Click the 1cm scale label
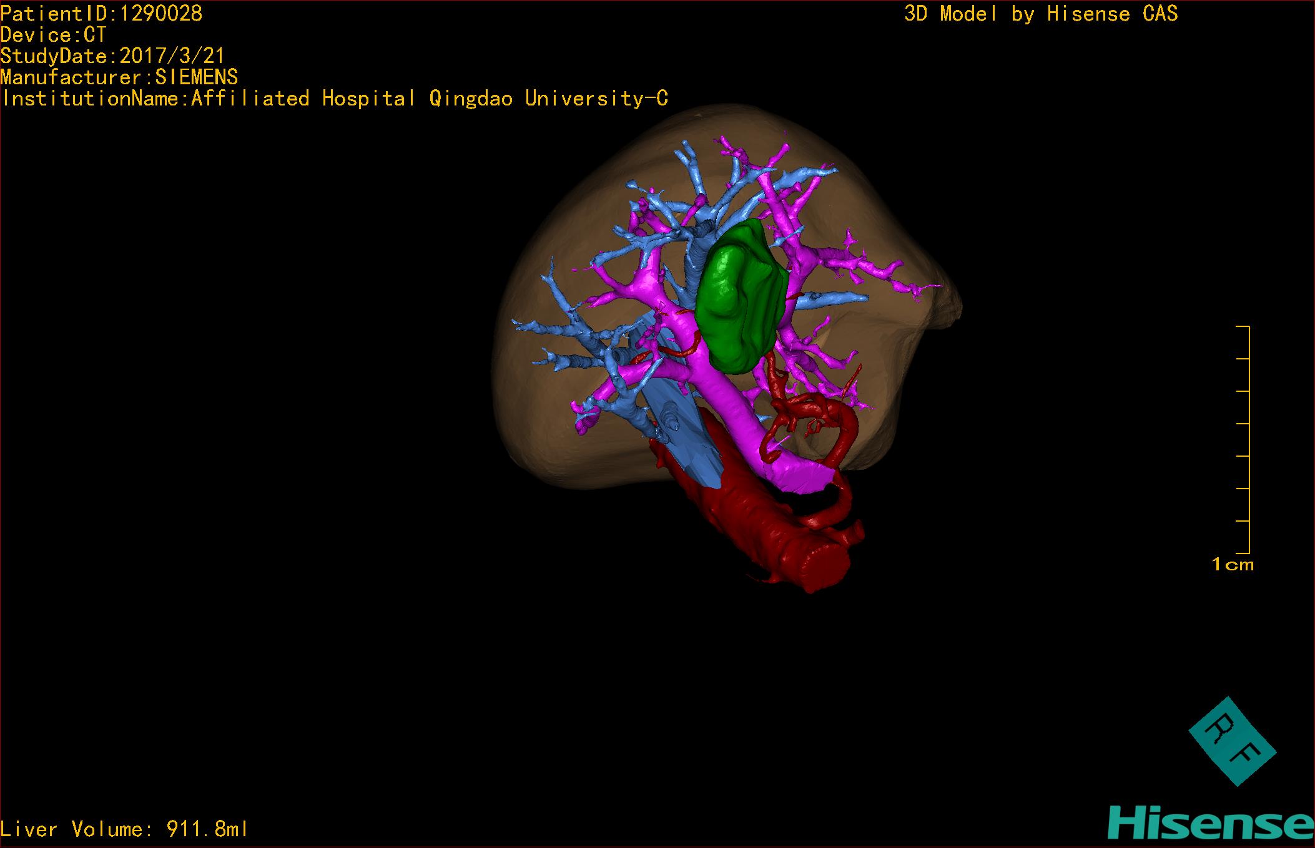Image resolution: width=1315 pixels, height=848 pixels. click(x=1233, y=565)
